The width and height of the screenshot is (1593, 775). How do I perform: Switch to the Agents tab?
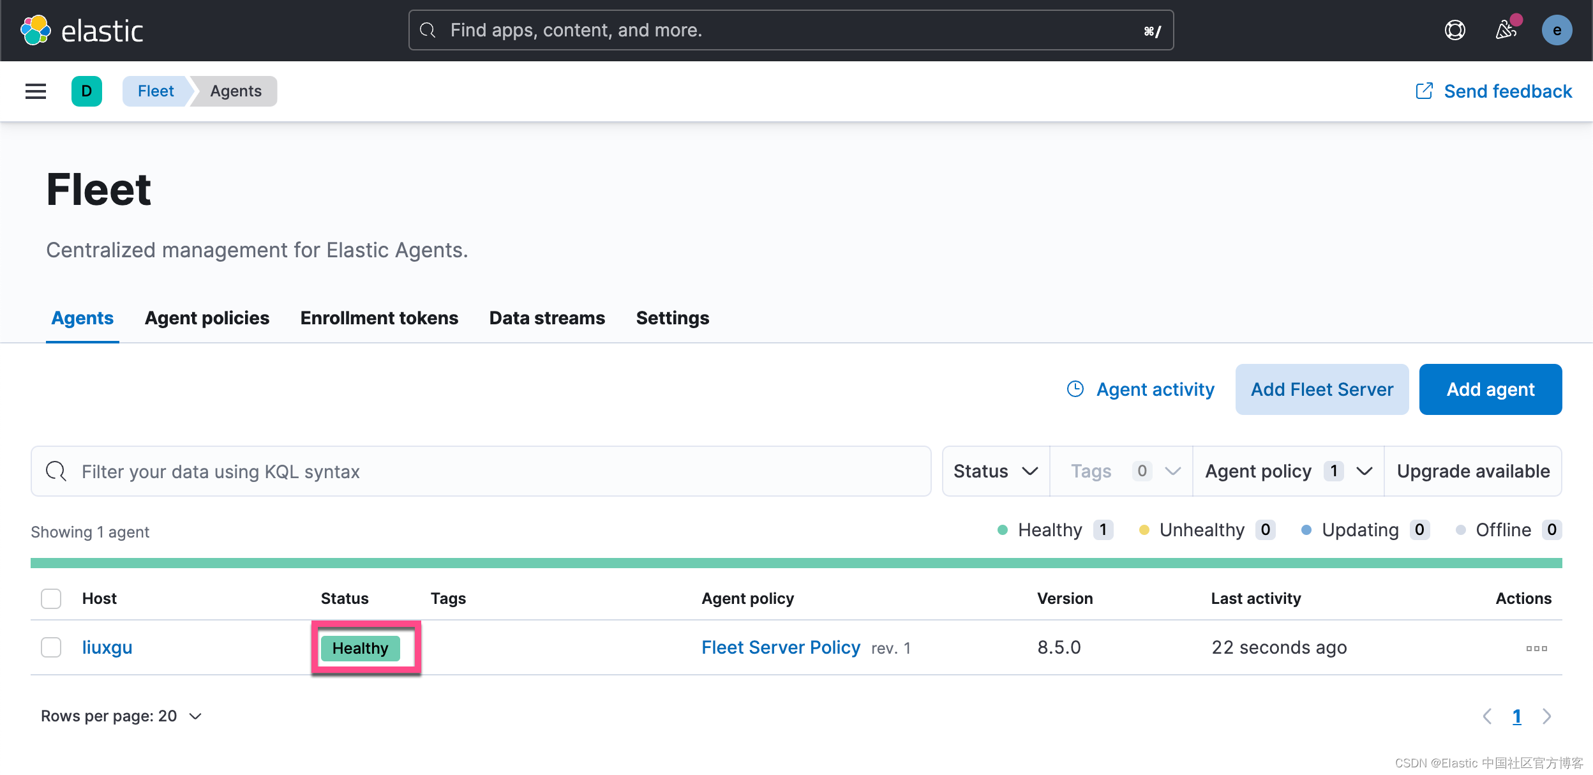coord(82,318)
